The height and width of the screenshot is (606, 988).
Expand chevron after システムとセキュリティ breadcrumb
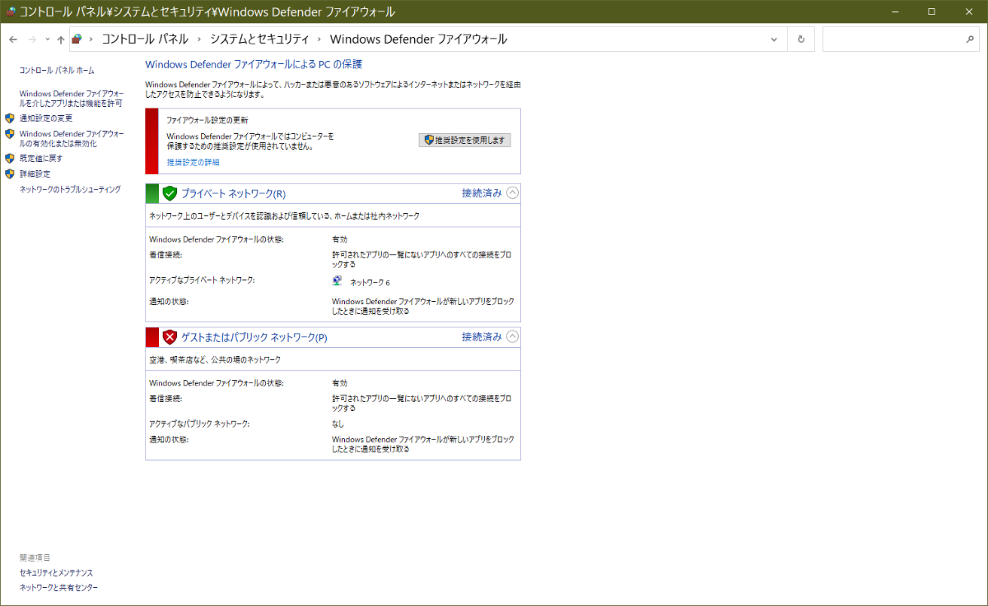point(319,39)
